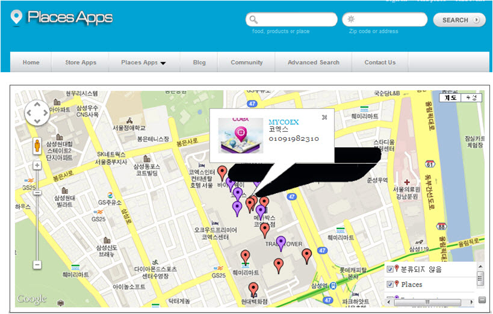Viewport: 493px width, 314px height.
Task: Close the MYCOEX info window
Action: click(x=324, y=117)
